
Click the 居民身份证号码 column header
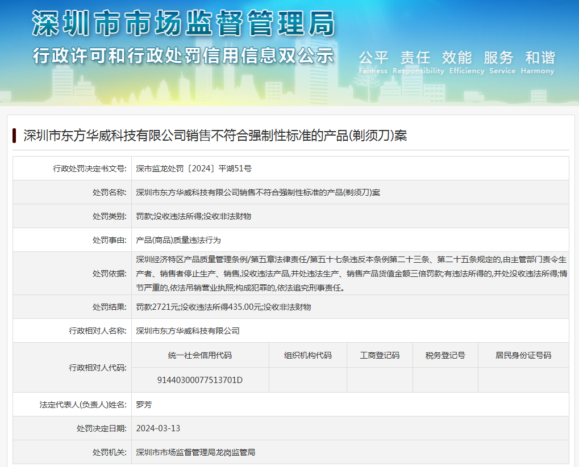523,355
